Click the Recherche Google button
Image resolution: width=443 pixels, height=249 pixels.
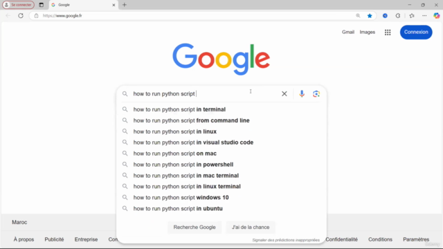(x=195, y=228)
